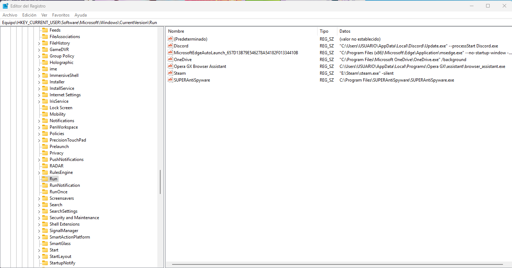Click the Privacy folder icon
This screenshot has height=268, width=512.
(45, 153)
